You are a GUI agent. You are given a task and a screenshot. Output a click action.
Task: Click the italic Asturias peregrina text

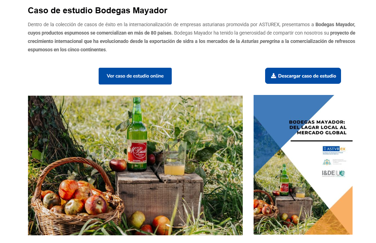261,41
